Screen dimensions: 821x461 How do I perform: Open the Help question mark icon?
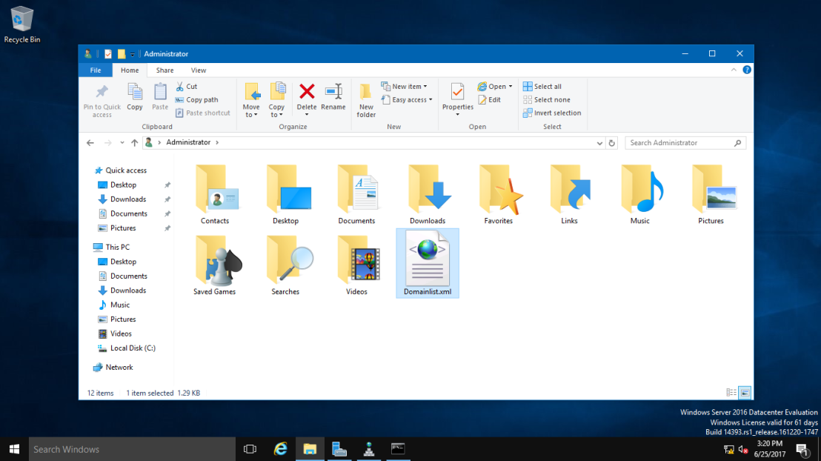pos(747,70)
